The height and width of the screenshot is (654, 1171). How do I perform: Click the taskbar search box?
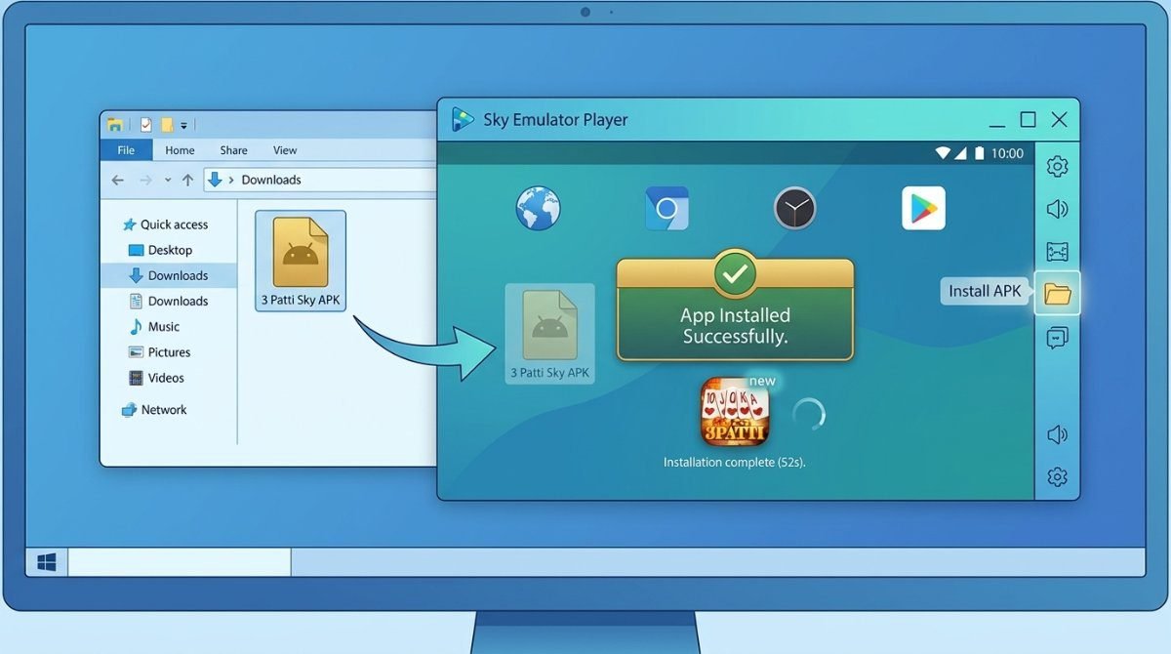click(x=180, y=562)
